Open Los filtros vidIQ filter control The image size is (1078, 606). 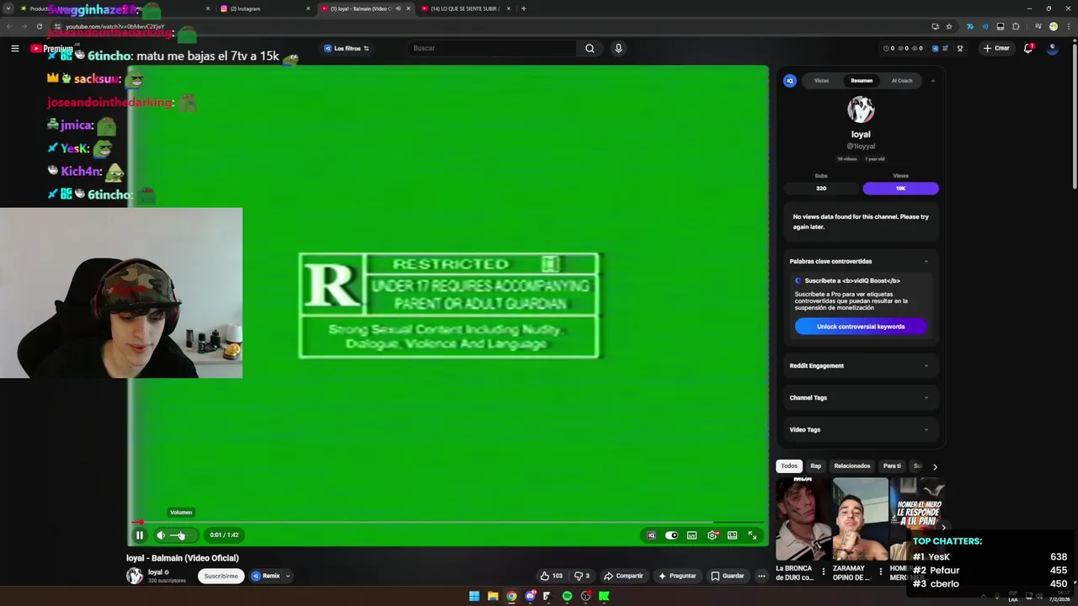(347, 48)
